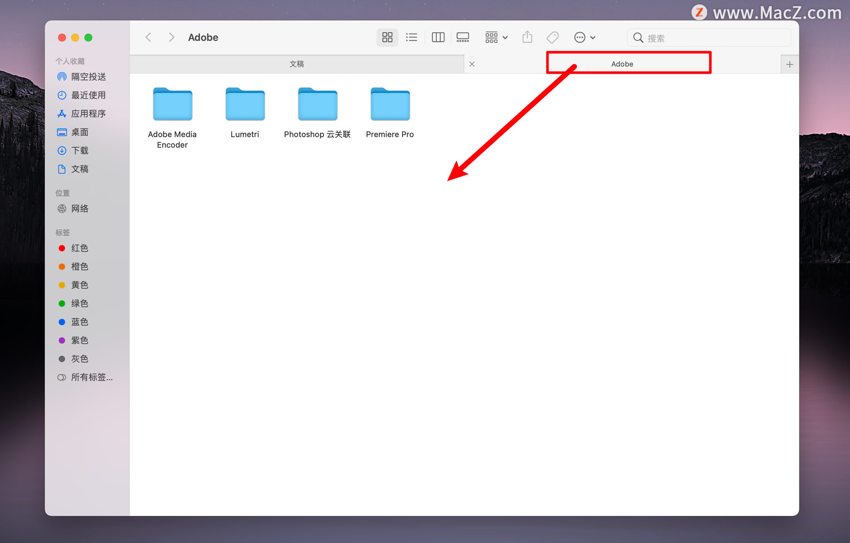Select 最近使用 in the sidebar
850x543 pixels.
click(x=82, y=95)
